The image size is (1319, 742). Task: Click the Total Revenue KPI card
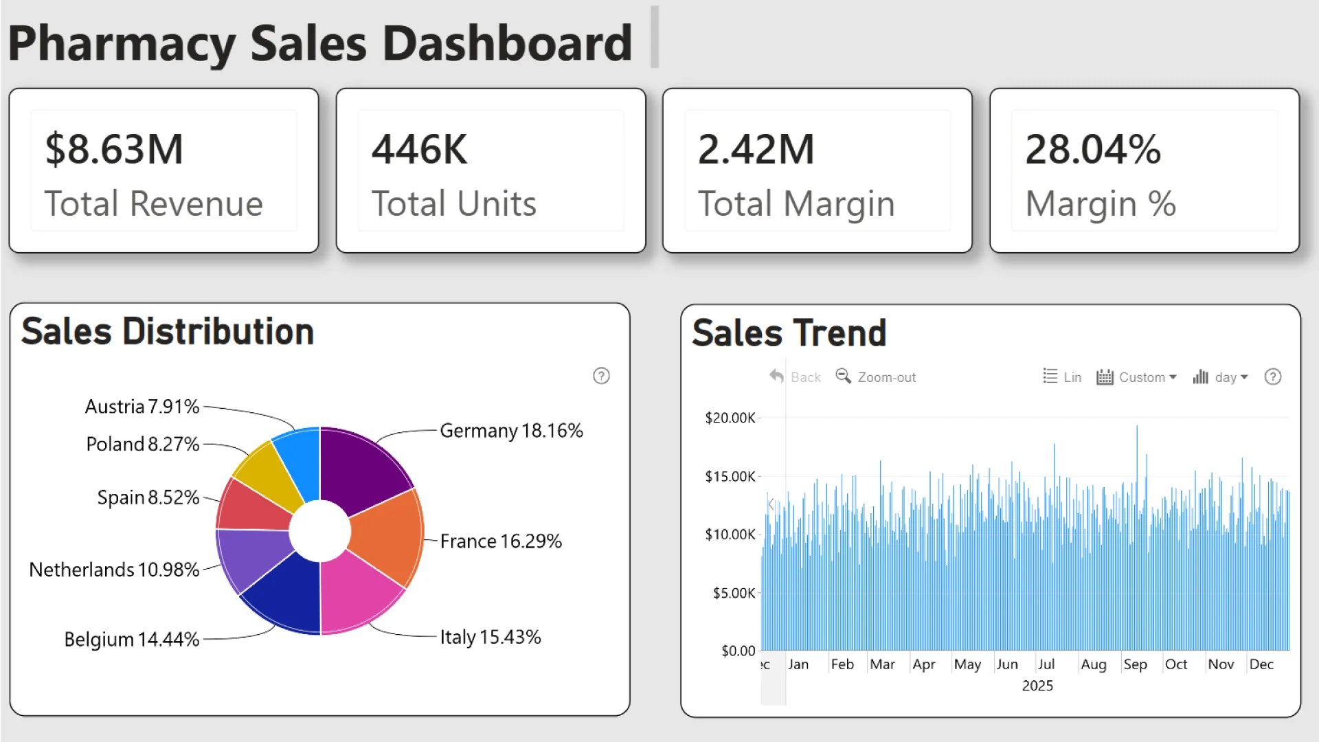[164, 170]
